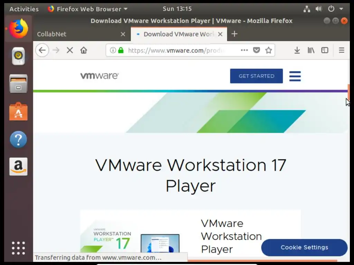
Task: Open the Firefox home page
Action: 84,50
